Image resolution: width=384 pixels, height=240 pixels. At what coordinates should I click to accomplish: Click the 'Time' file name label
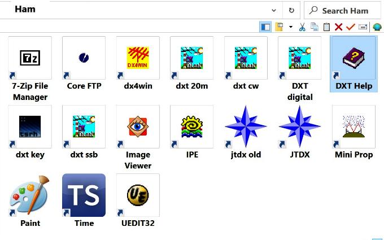pyautogui.click(x=84, y=224)
